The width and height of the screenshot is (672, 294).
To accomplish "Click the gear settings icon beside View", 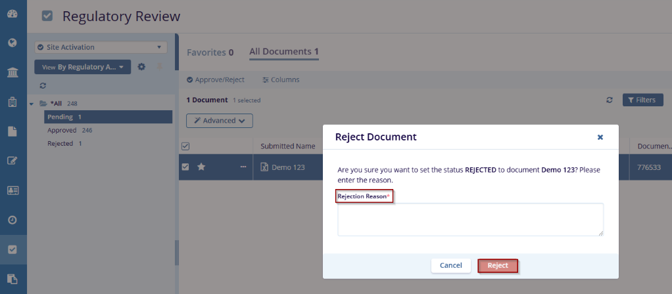I will pos(141,67).
